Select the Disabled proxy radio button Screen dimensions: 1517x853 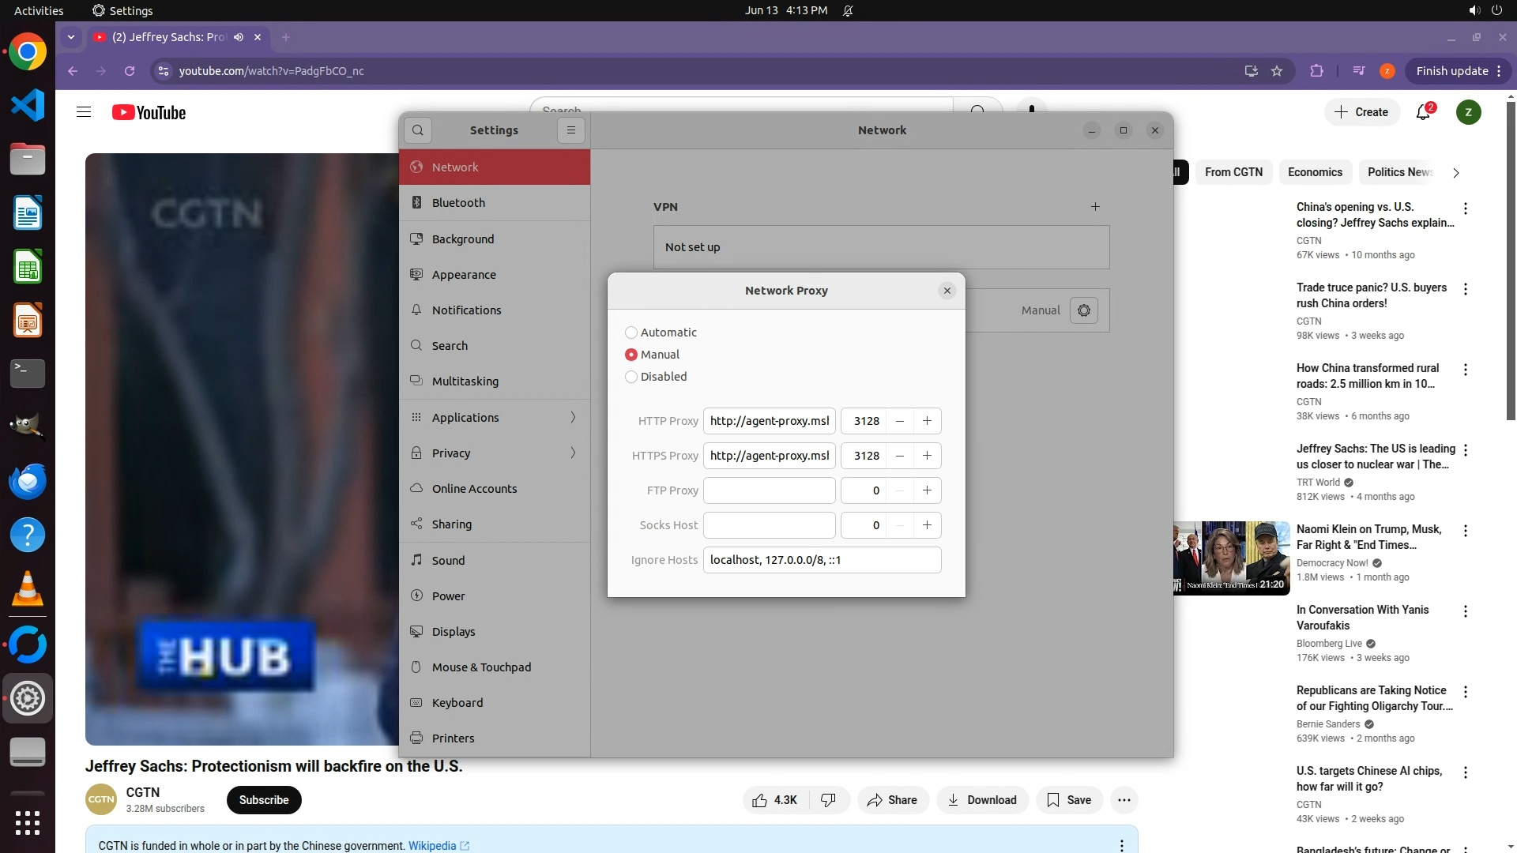pyautogui.click(x=631, y=377)
